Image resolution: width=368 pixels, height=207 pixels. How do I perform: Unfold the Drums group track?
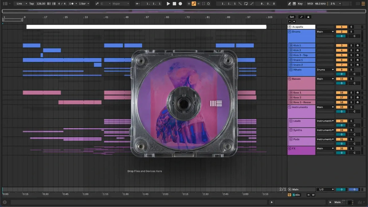tap(289, 32)
